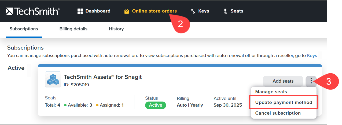Open the Billing details tab
The width and height of the screenshot is (342, 125).
coord(73,29)
